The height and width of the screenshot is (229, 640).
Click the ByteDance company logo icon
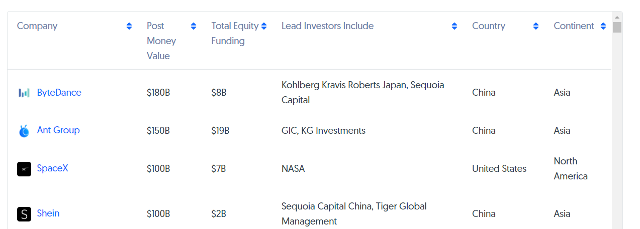[24, 93]
